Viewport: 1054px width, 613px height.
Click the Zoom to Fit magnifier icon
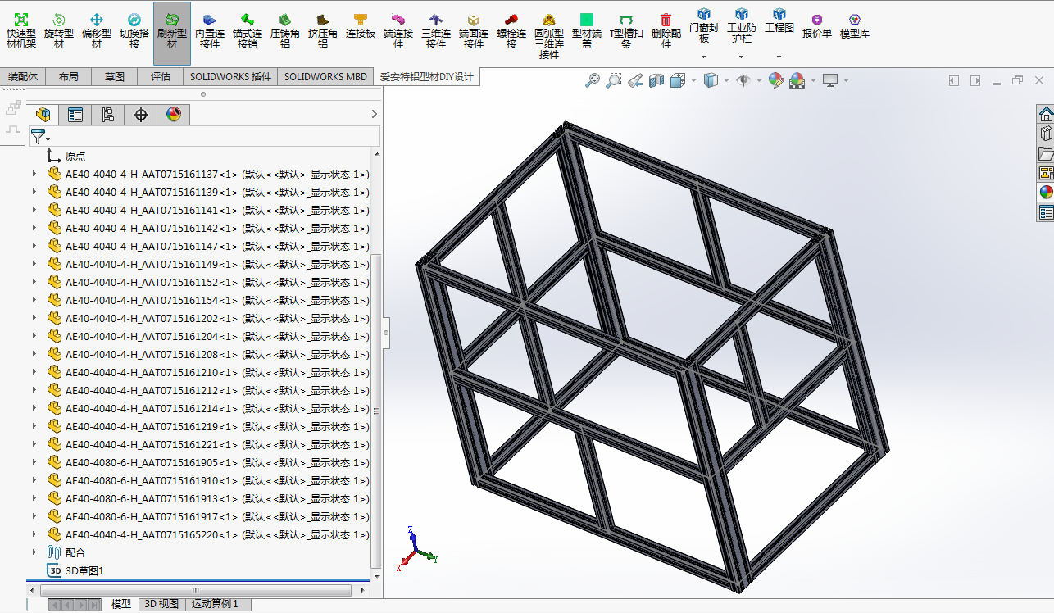[593, 80]
